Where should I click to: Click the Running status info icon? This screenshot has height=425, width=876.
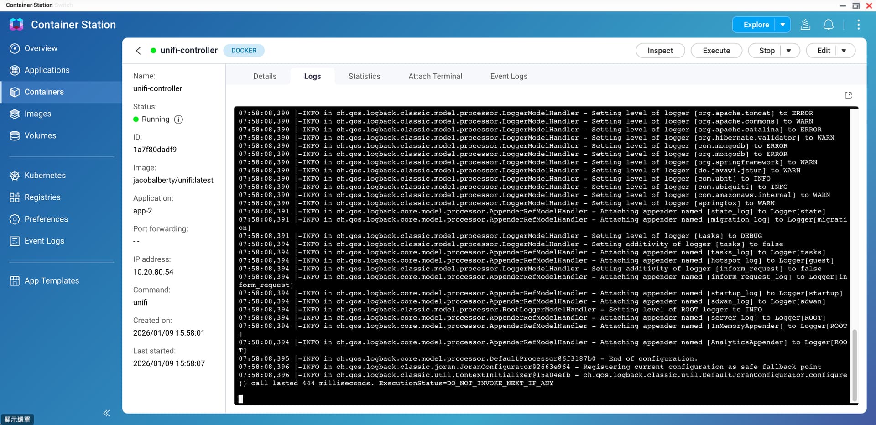click(178, 119)
